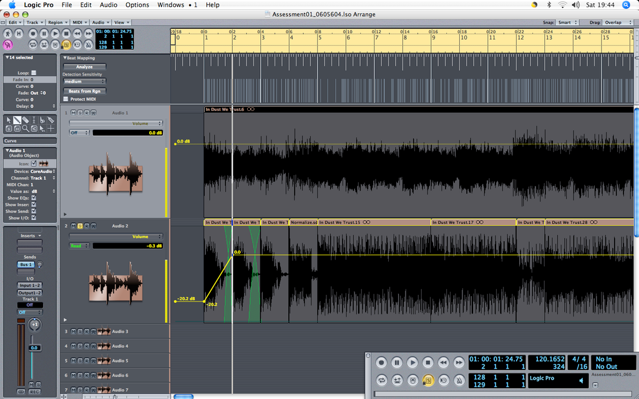
Task: Click the Beats from Rgn button
Action: pyautogui.click(x=84, y=91)
